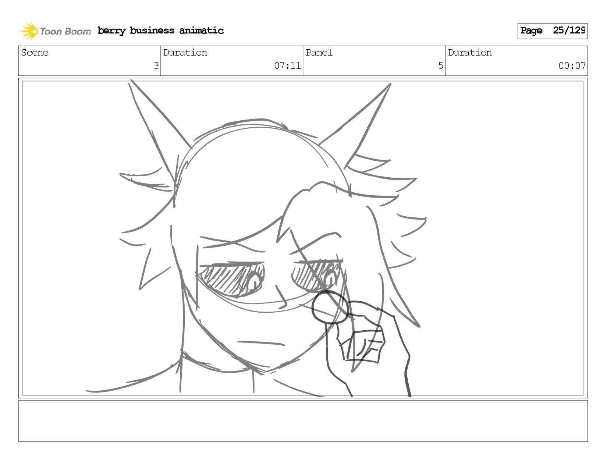Click the empty notes box below the panel
This screenshot has height=469, width=607.
click(303, 421)
